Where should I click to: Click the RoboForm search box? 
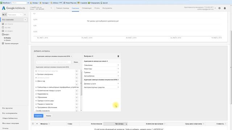(20, 3)
